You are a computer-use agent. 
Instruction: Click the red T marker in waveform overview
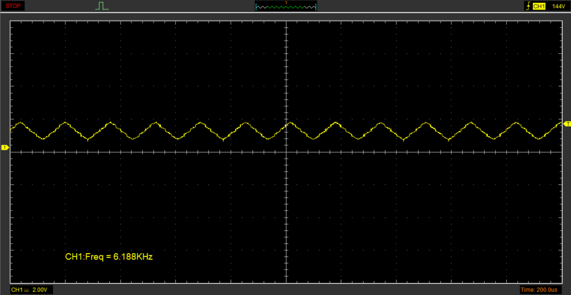286,3
